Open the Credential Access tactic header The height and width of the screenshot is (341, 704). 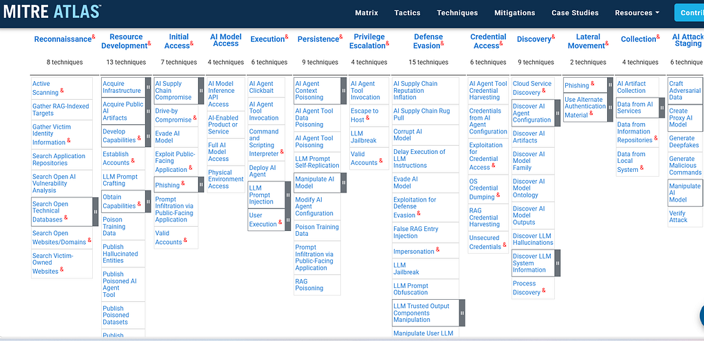[486, 41]
